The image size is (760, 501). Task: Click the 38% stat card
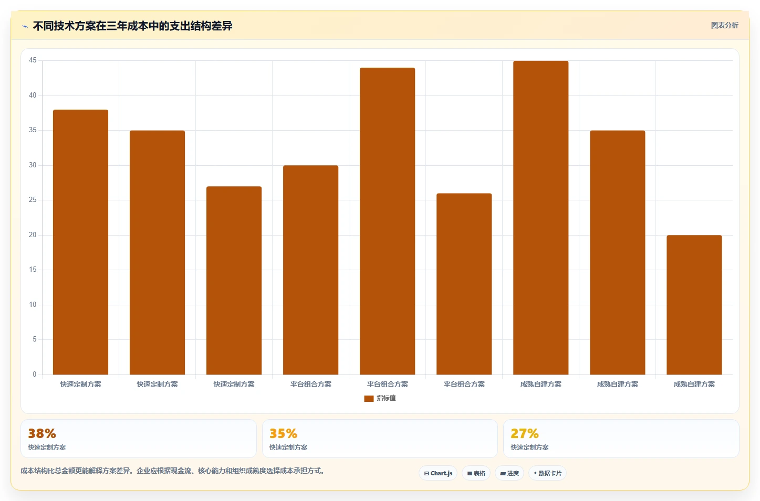[x=139, y=439]
